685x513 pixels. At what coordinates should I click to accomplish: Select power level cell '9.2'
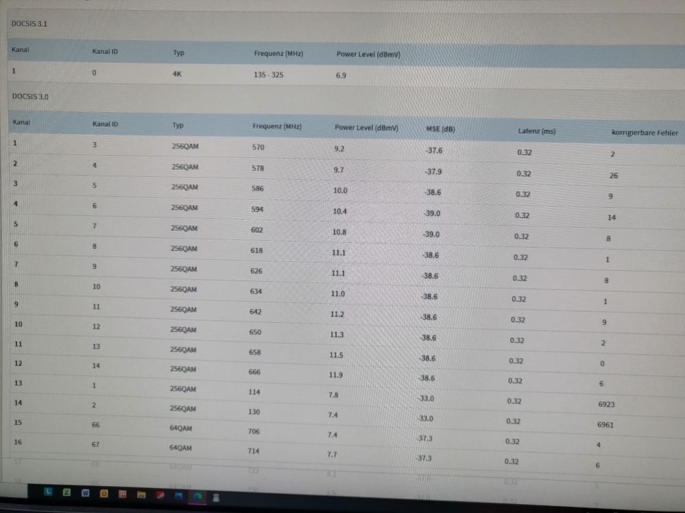339,149
